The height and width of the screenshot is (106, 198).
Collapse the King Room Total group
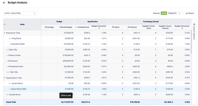point(4,33)
